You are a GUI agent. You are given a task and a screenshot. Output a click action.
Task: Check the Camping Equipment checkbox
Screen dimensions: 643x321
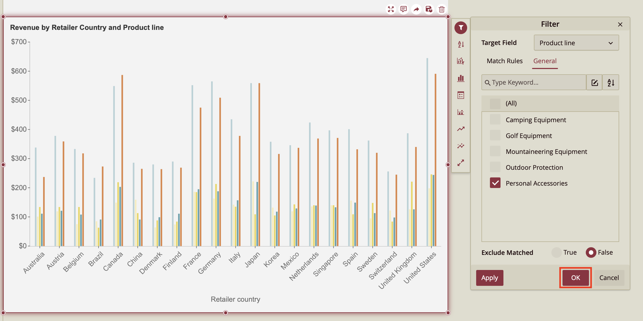495,120
